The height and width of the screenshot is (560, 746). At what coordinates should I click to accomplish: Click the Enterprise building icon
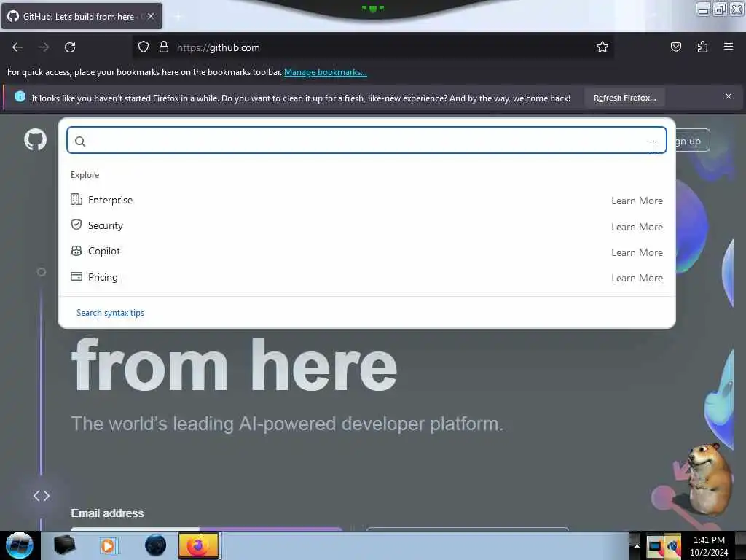(x=76, y=199)
